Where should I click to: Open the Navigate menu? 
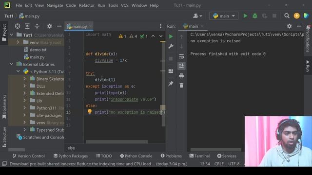55,5
